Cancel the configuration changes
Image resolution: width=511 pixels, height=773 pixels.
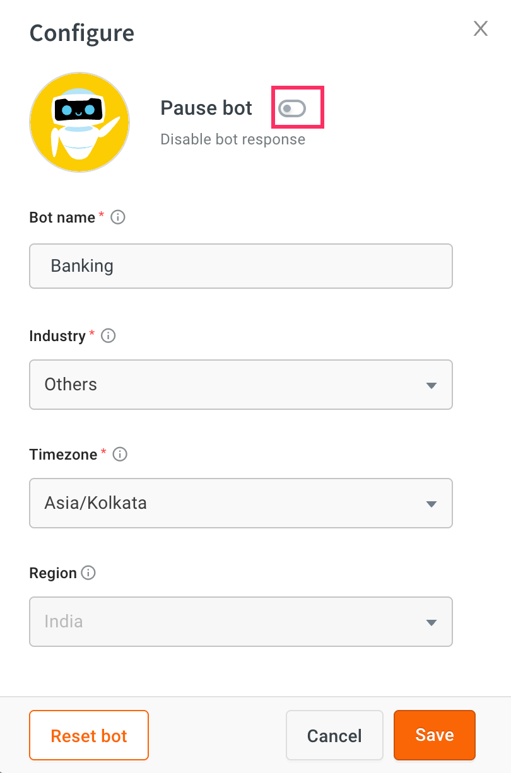tap(334, 736)
